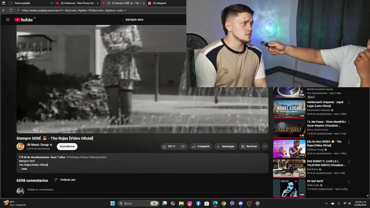Click the Recortar clip button
Image resolution: width=370 pixels, height=208 pixels.
coord(249,146)
